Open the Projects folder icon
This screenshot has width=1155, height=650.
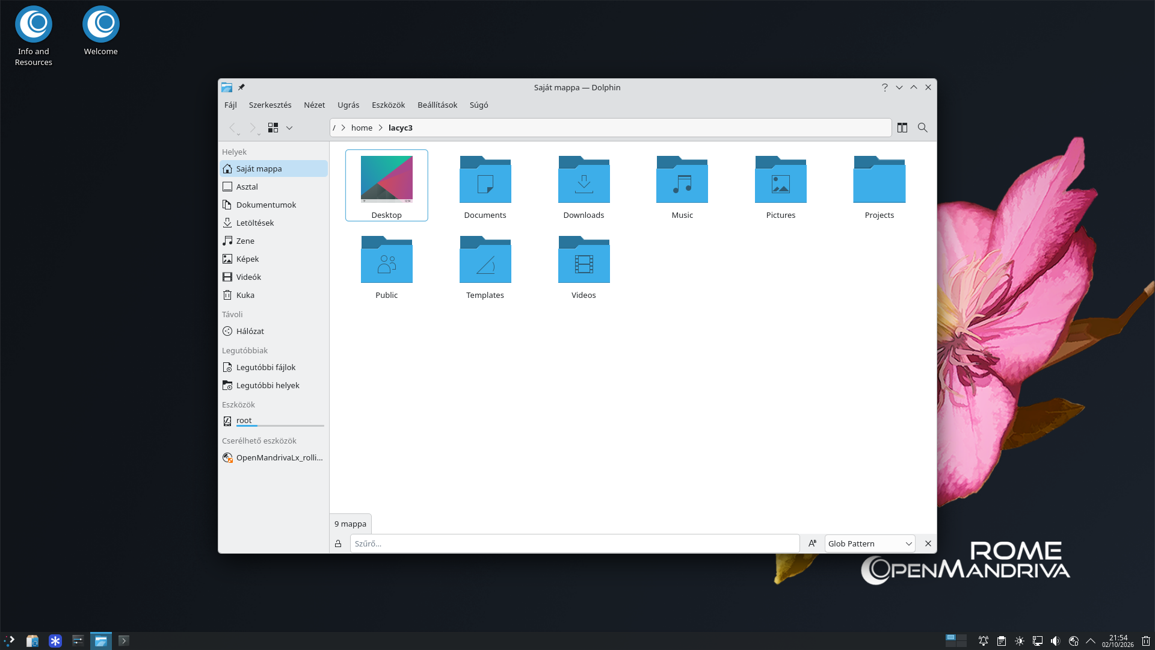click(x=879, y=180)
